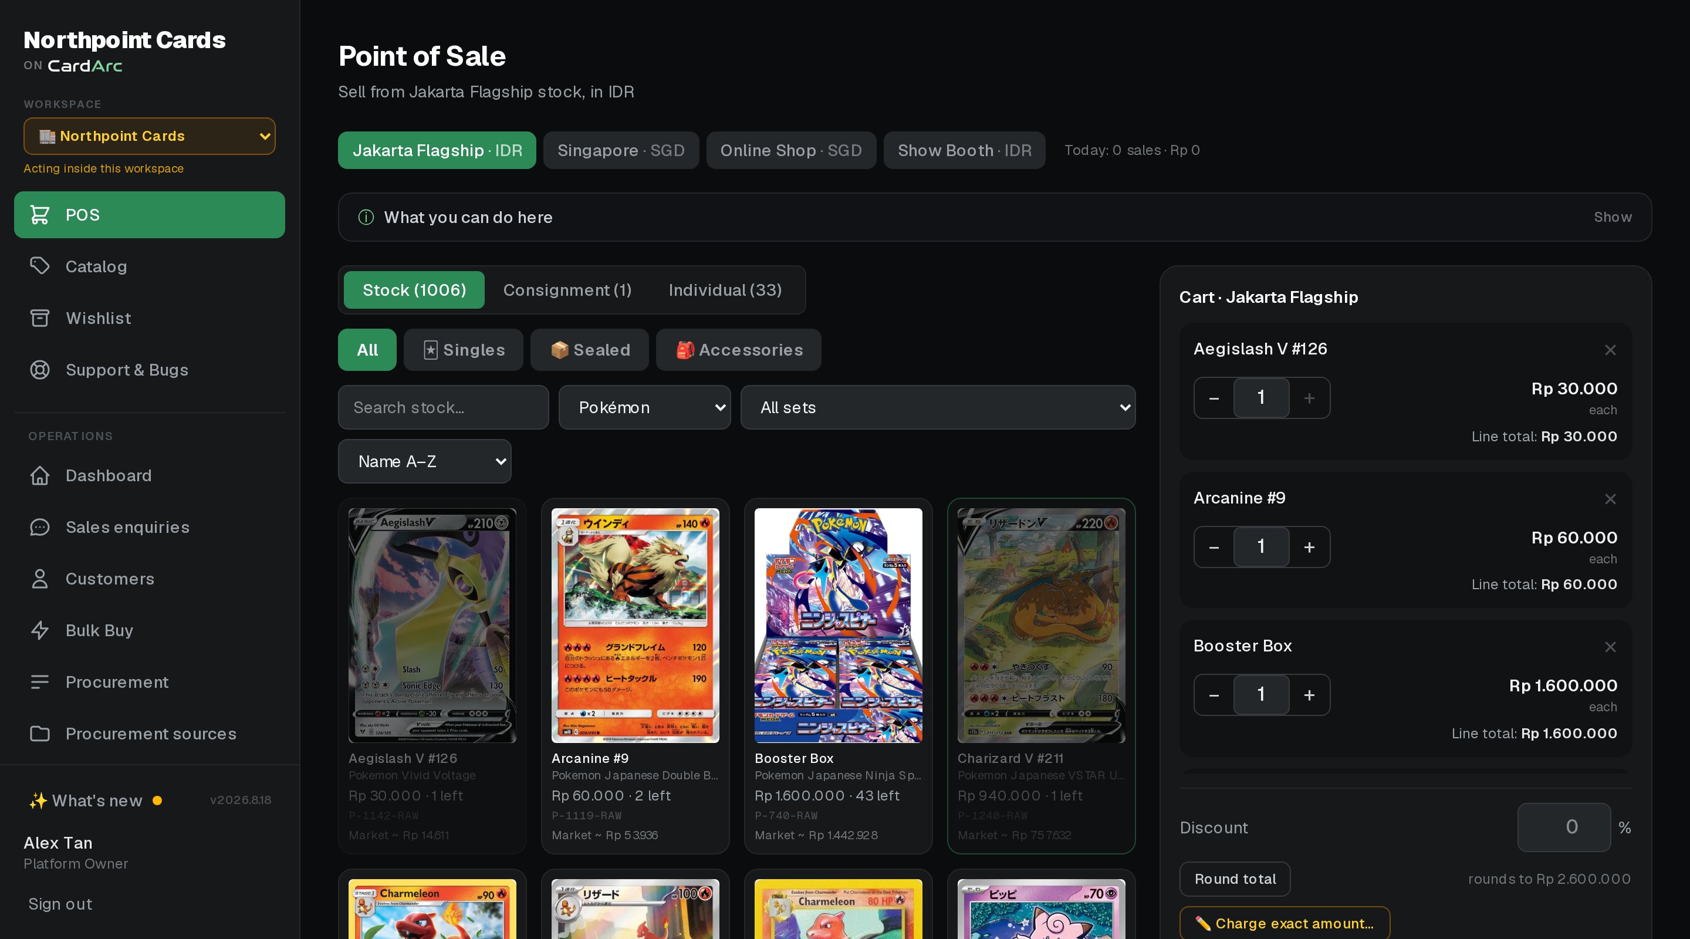The height and width of the screenshot is (939, 1690).
Task: Expand 'What you can do here' with Show
Action: point(1613,217)
